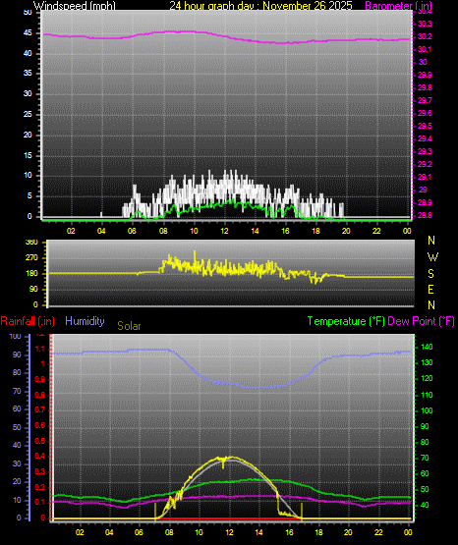Image resolution: width=458 pixels, height=545 pixels.
Task: Click the 45 value on windspeed axis
Action: point(28,33)
